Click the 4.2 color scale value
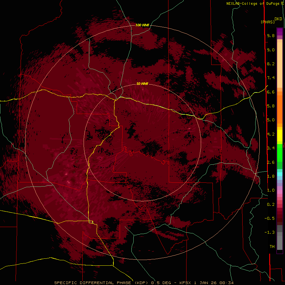285x285 pixels. [271, 134]
